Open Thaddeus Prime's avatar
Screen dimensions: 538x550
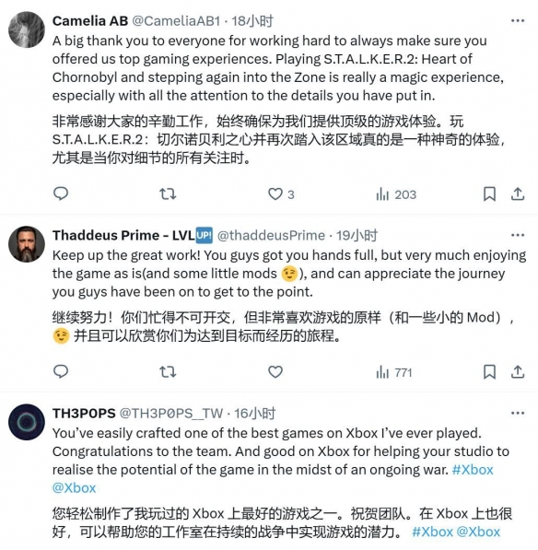point(27,244)
